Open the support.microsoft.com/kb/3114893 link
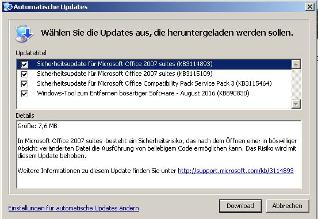This screenshot has width=318, height=219. tap(236, 171)
